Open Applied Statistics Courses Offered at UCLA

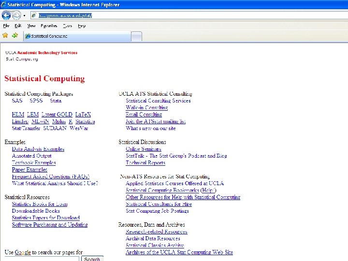[174, 183]
